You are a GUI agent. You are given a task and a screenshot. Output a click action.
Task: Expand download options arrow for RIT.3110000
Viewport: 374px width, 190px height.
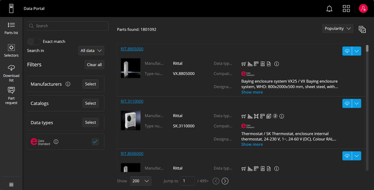point(357,103)
